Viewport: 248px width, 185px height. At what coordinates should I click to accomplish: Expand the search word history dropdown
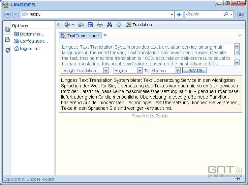pyautogui.click(x=172, y=14)
